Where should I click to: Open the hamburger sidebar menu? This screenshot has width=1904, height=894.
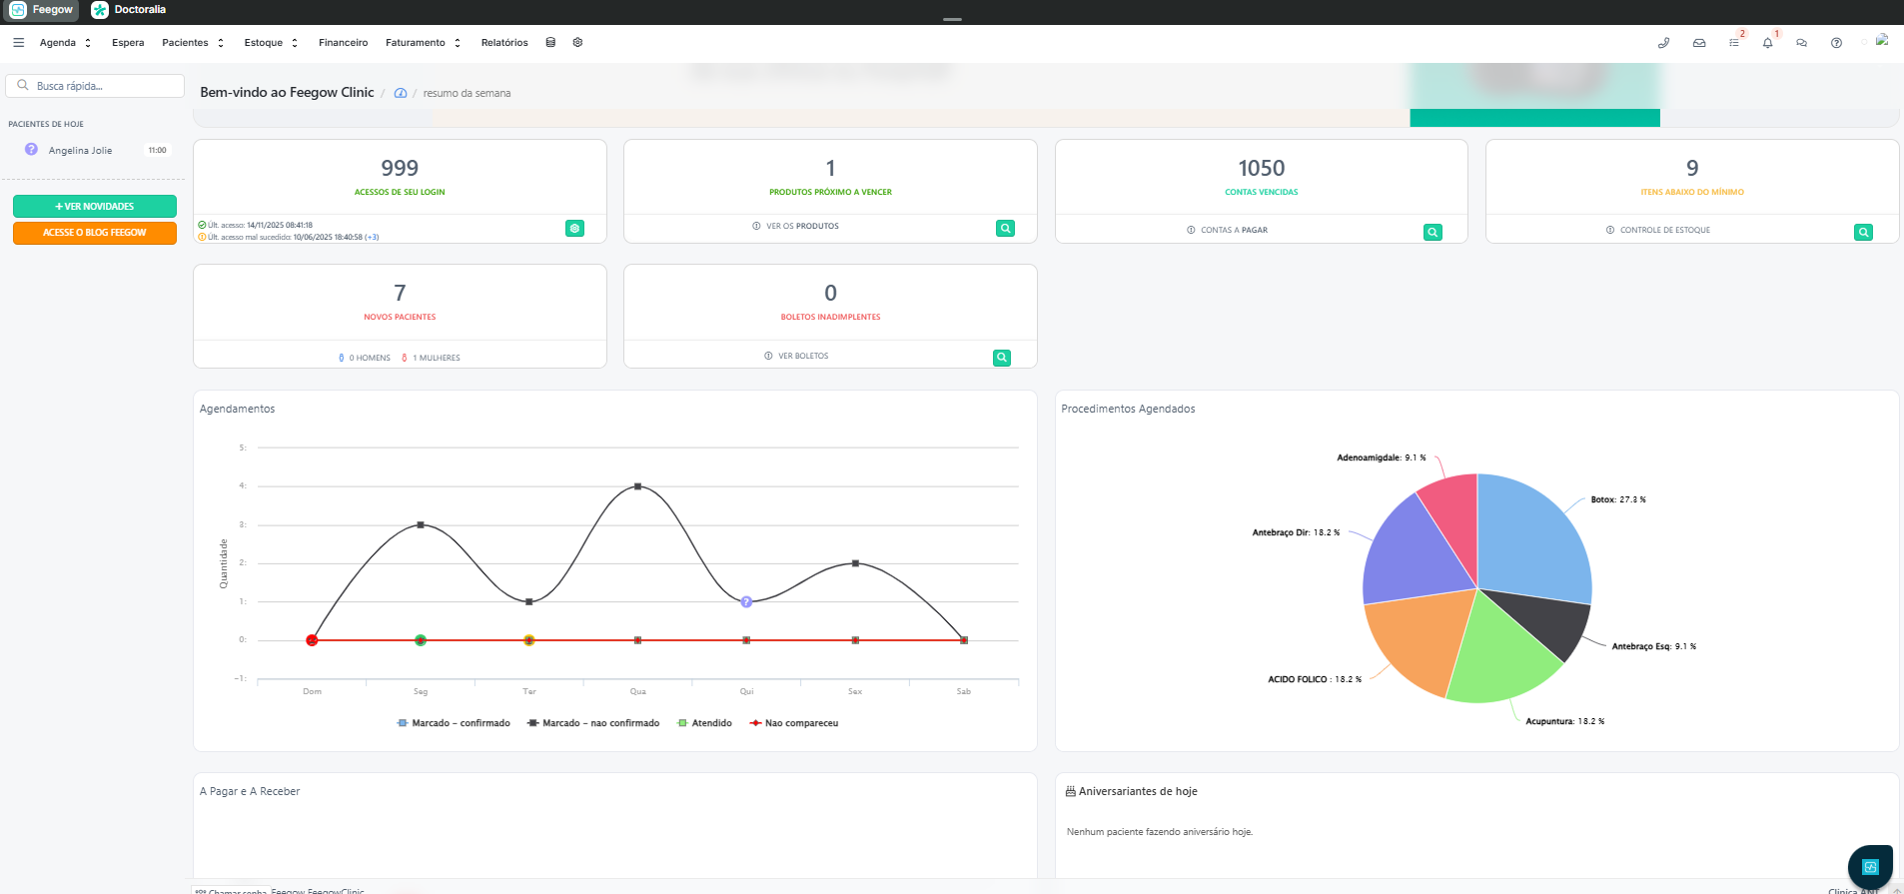(x=18, y=43)
